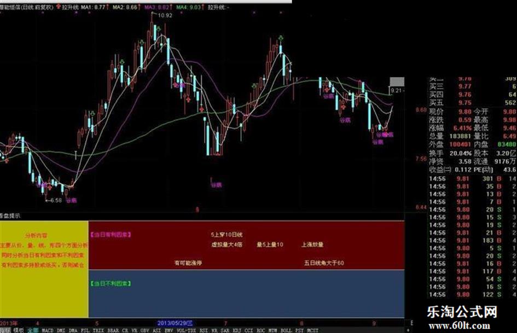Choose the BOLL indicator tab
The height and width of the screenshot is (333, 517).
tap(286, 330)
